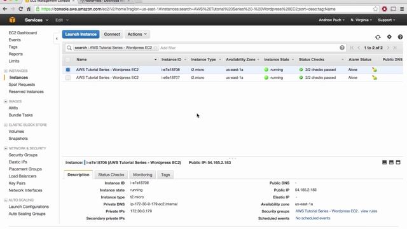Sort by the Instance State column header
This screenshot has height=229, width=407.
[x=277, y=59]
